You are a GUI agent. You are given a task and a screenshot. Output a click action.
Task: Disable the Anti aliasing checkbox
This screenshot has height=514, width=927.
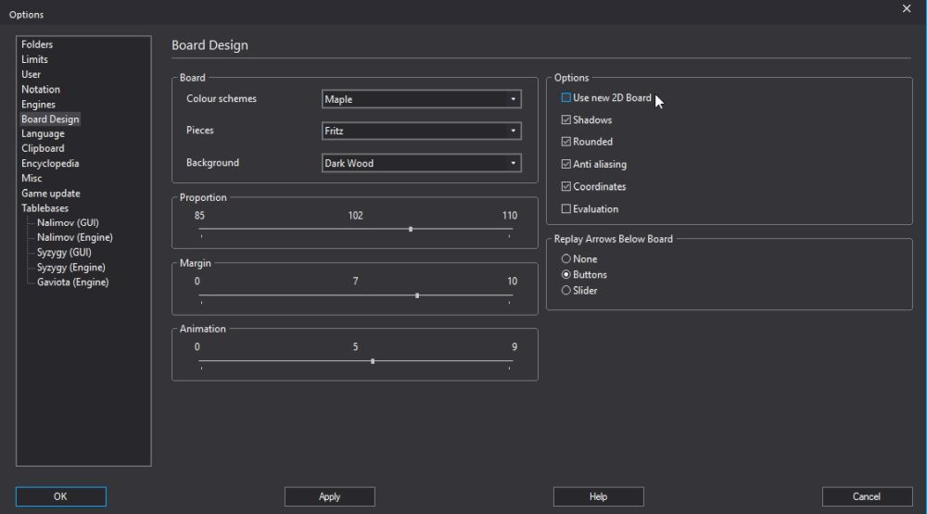566,164
